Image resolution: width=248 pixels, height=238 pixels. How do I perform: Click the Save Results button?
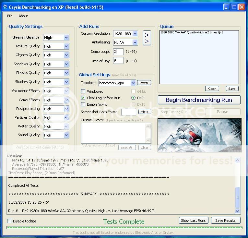pos(225,220)
